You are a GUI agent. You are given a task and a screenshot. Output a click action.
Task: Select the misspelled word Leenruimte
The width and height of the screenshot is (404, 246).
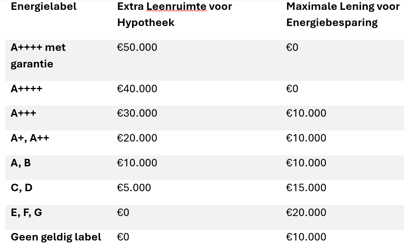tap(176, 6)
